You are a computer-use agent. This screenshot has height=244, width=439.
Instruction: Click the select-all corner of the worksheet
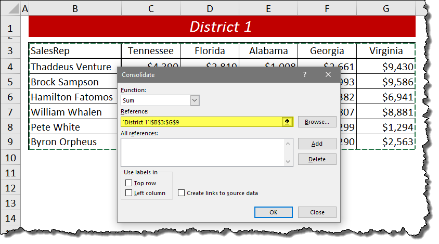click(x=10, y=7)
